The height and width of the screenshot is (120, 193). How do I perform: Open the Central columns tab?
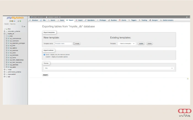pos(167,20)
